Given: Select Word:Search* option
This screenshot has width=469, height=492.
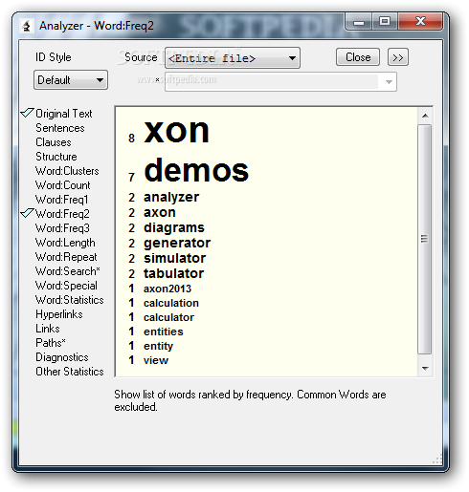Looking at the screenshot, I should (x=68, y=271).
